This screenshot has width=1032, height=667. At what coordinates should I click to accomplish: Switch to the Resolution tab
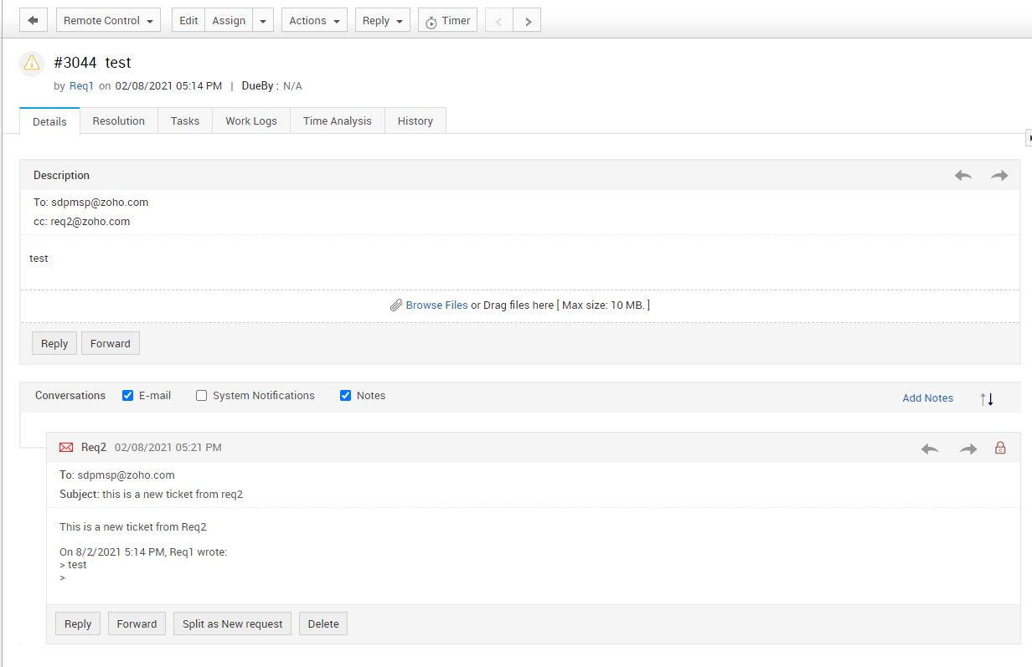(x=118, y=121)
